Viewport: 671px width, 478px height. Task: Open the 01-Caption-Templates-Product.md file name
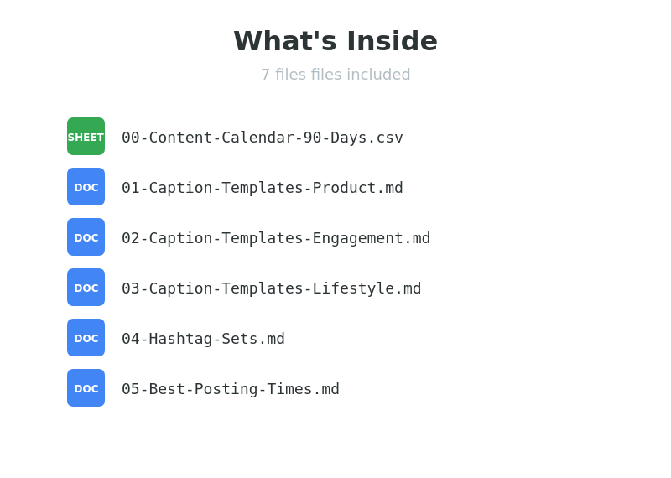click(x=262, y=188)
